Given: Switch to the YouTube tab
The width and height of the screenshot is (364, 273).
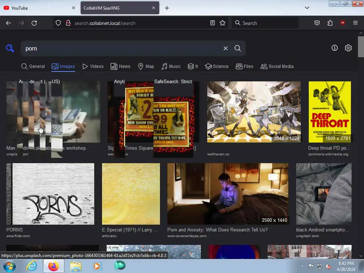Looking at the screenshot, I should point(39,8).
